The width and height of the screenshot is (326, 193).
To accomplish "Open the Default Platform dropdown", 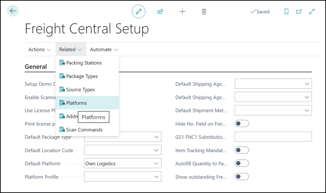I will tap(156, 164).
